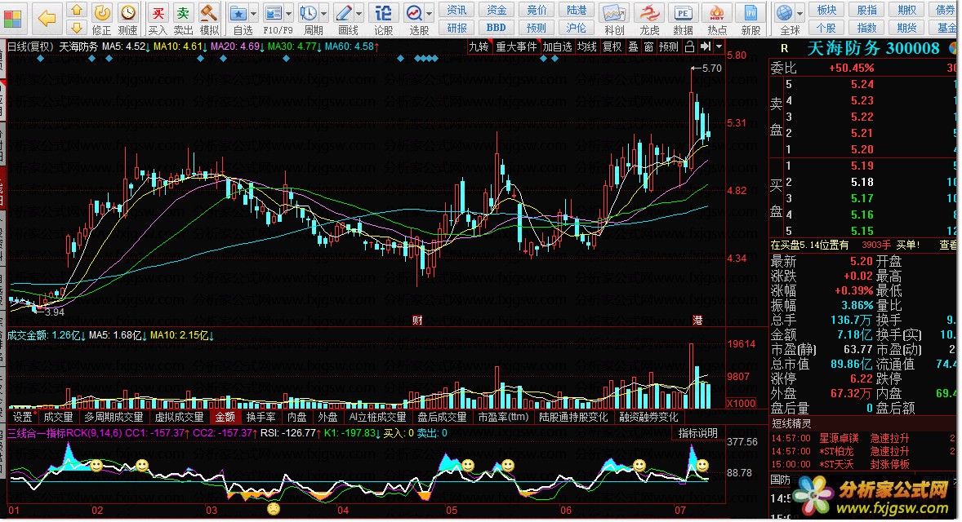Click the 期货 toolbar button
Viewport: 962px width, 522px height.
[x=906, y=28]
